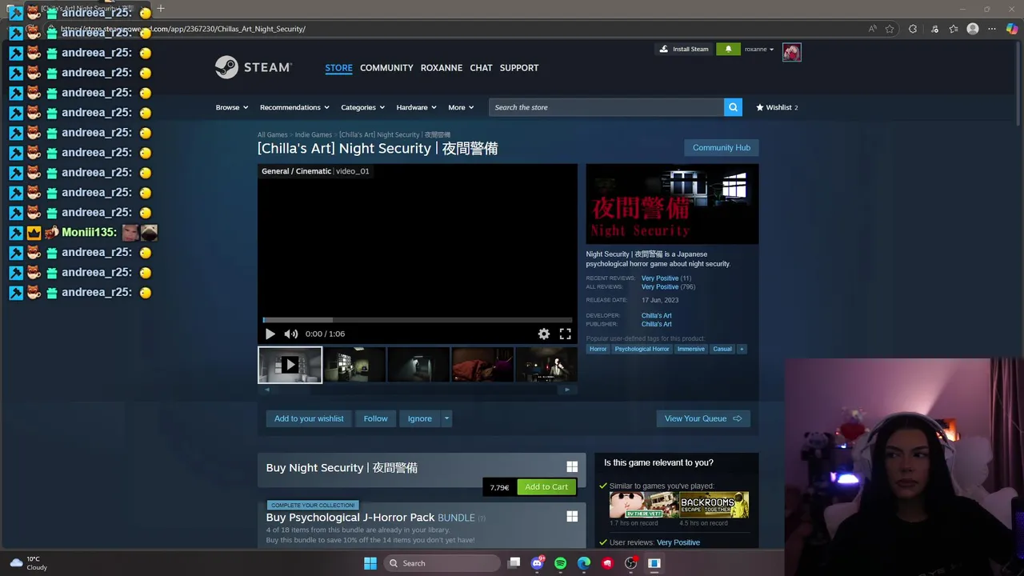Screen dimensions: 1024x576
Task: Open the STORE menu tab
Action: 338,68
